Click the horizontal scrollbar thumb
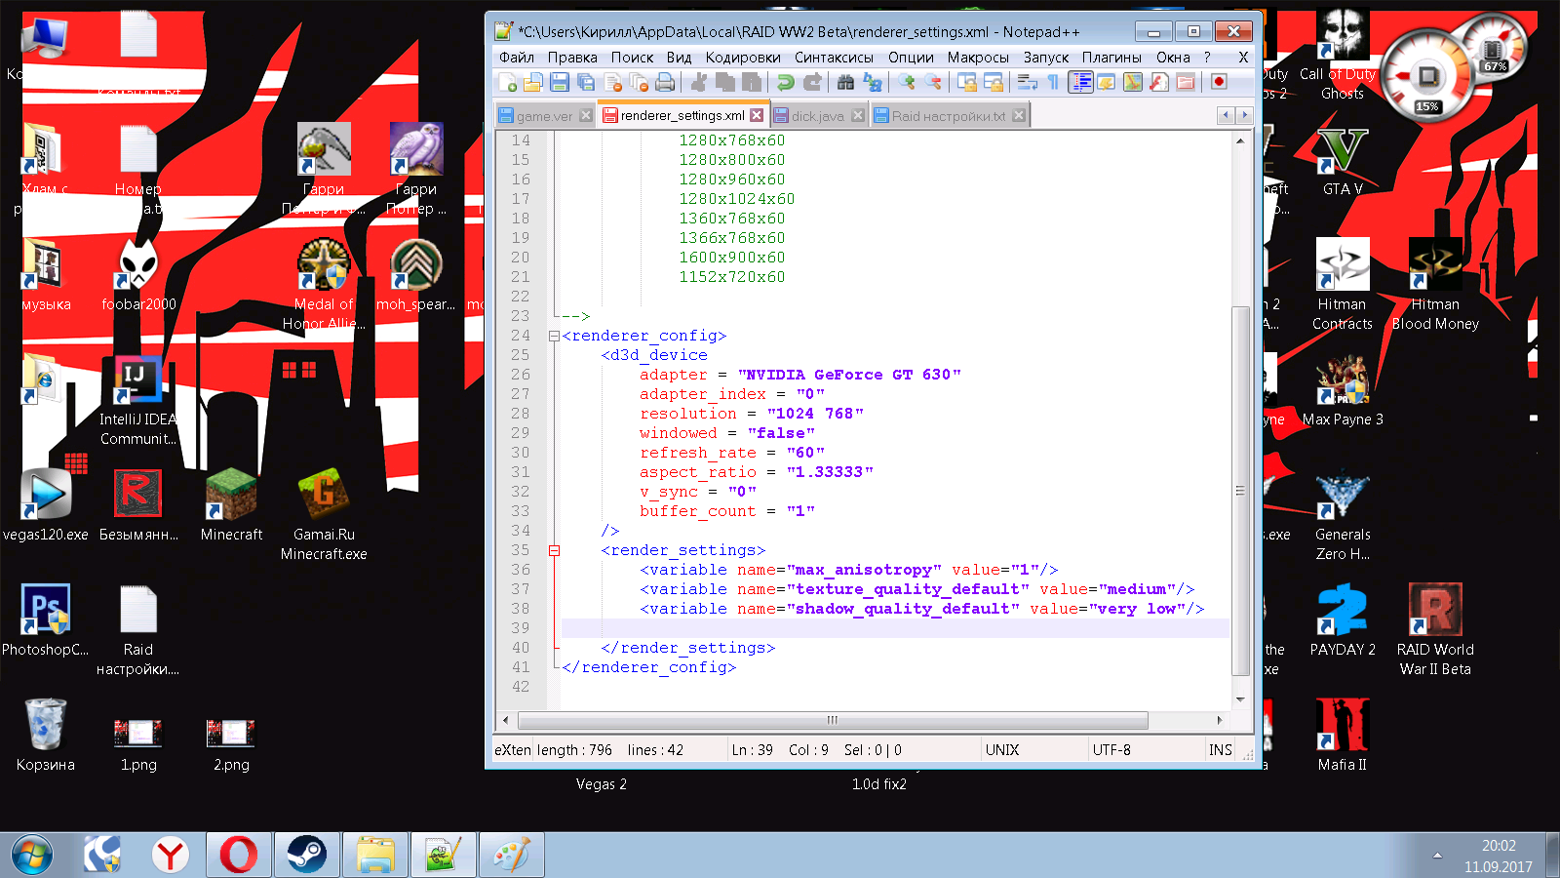The image size is (1560, 878). 833,720
